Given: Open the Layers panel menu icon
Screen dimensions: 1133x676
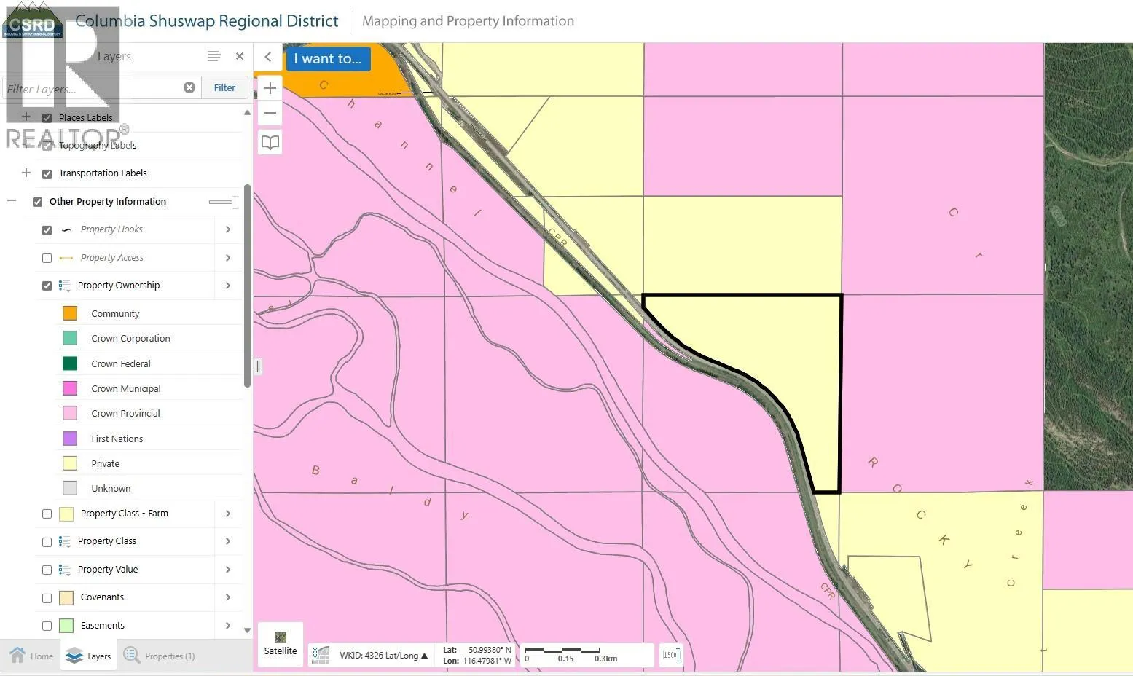Looking at the screenshot, I should click(213, 56).
